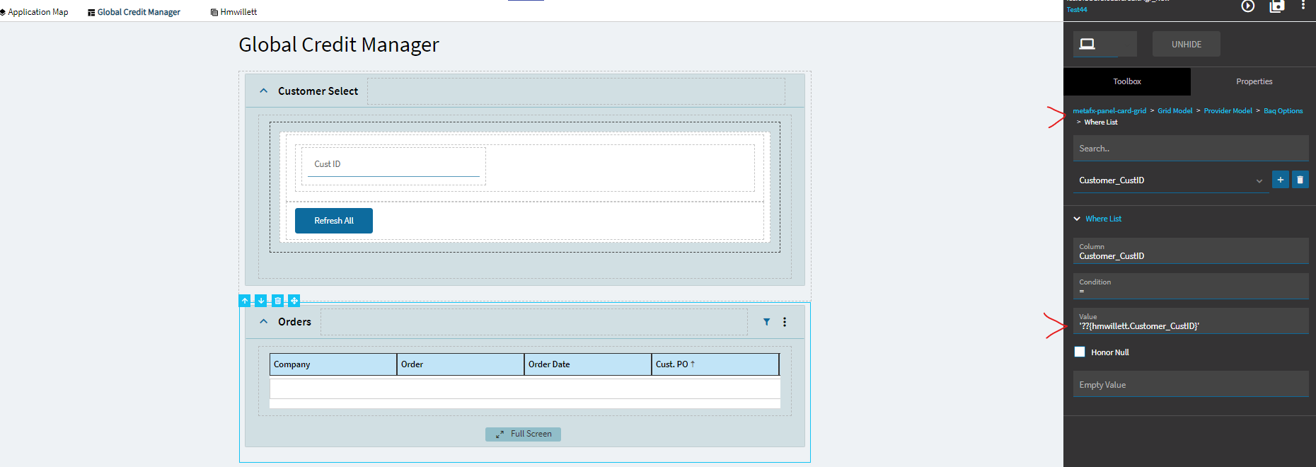Click the Global Credit Manager page title
This screenshot has height=467, width=1316.
339,45
